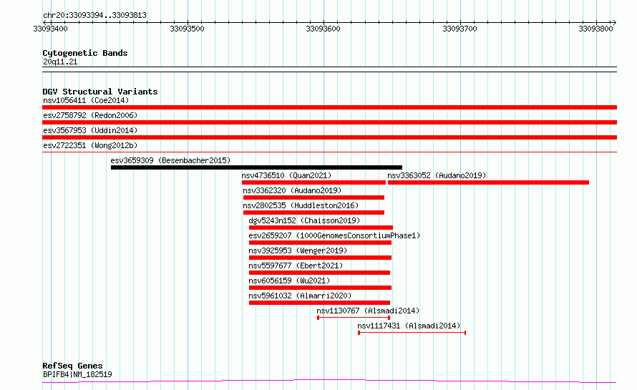Click the red bar under dgv5243n152
Image resolution: width=637 pixels, height=390 pixels.
321,228
